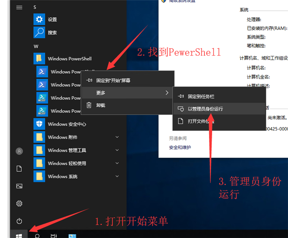The image size is (288, 238).
Task: Click the file icon beside 打开文件位置
Action: point(181,121)
